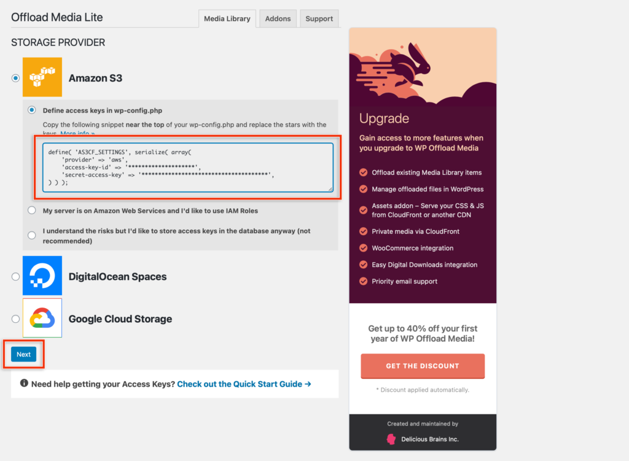Click the GET THE DISCOUNT button
This screenshot has height=461, width=629.
(x=423, y=366)
